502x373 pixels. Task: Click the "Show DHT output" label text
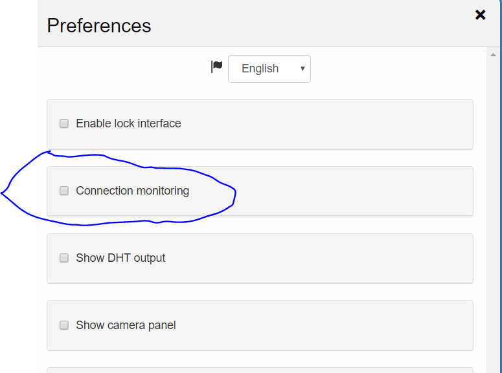(120, 258)
